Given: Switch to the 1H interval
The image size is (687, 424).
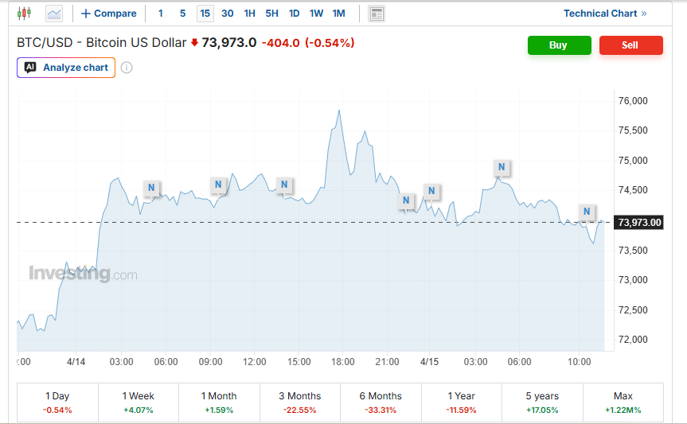Looking at the screenshot, I should [250, 14].
